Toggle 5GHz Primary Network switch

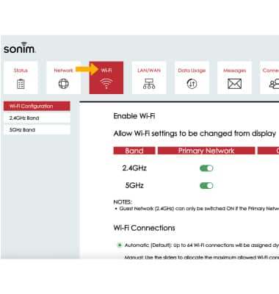tap(206, 185)
